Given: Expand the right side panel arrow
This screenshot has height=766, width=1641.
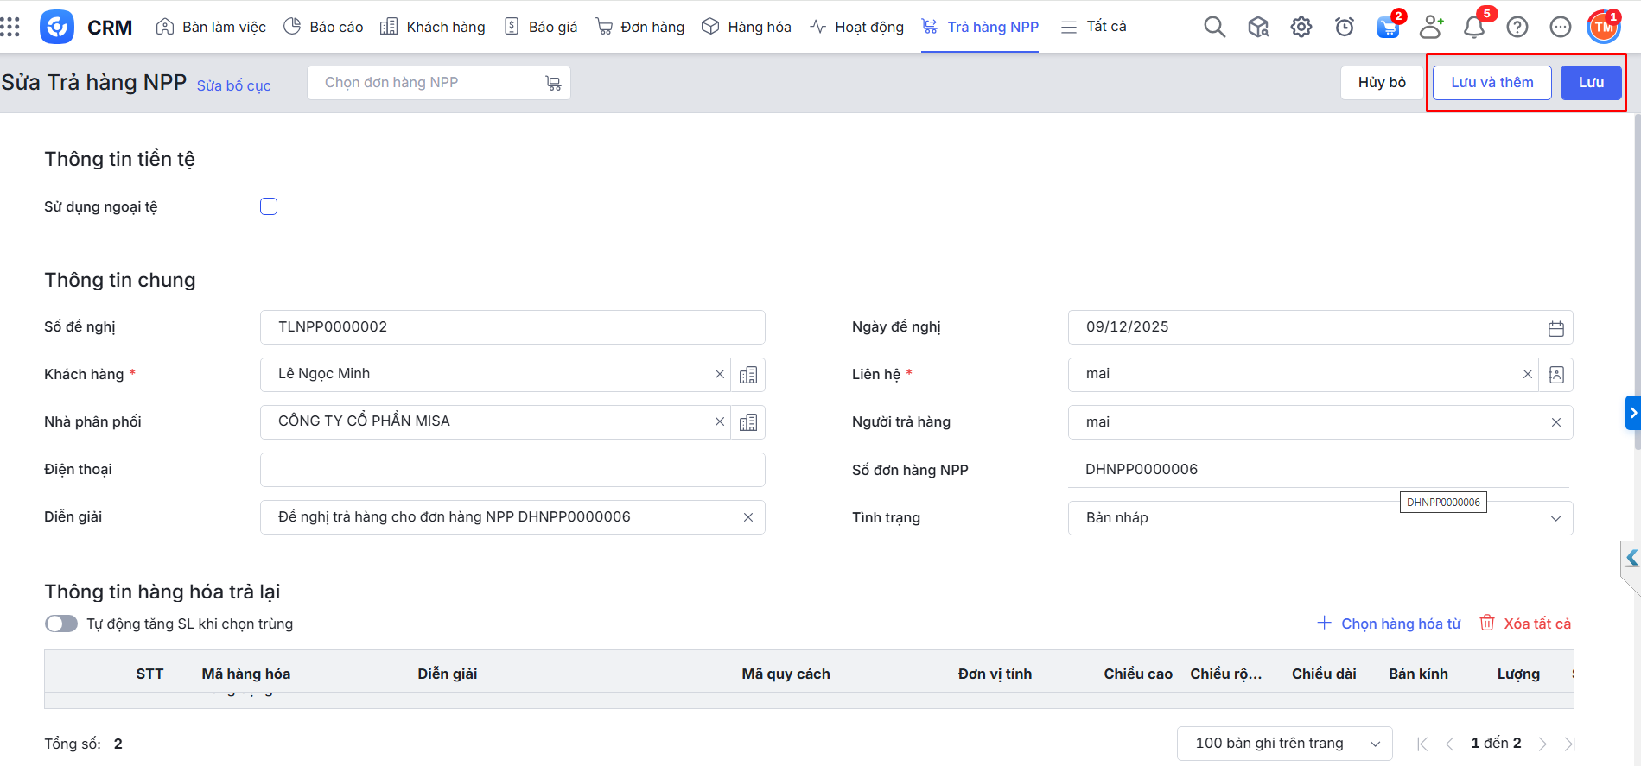Looking at the screenshot, I should pos(1632,413).
